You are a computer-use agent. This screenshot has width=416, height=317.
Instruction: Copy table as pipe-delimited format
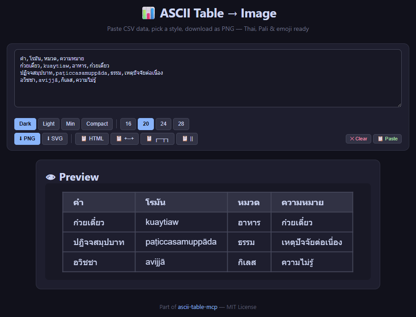tap(187, 139)
